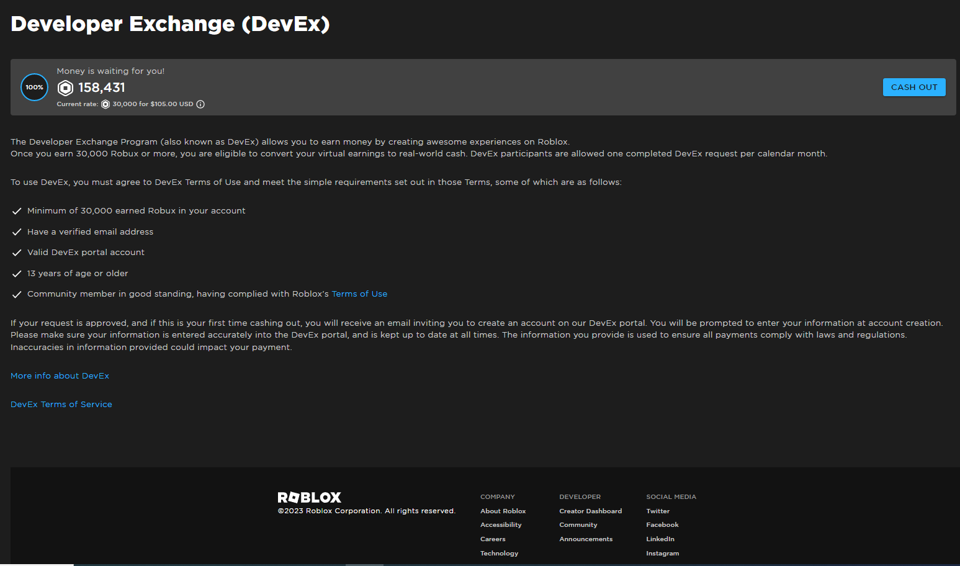Click the large Robux balance icon
This screenshot has height=566, width=960.
(x=65, y=88)
